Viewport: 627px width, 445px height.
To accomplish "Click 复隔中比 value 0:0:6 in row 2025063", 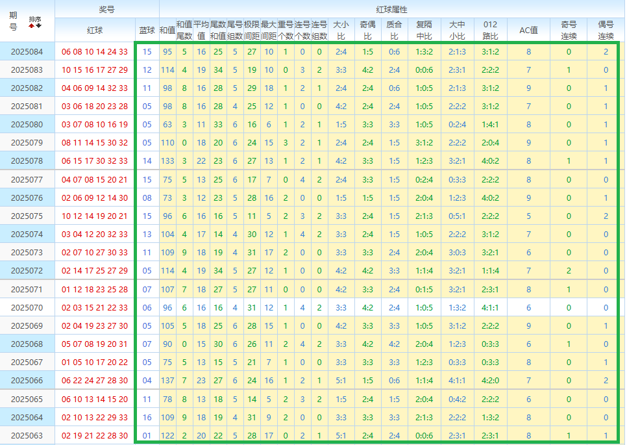I will (424, 435).
